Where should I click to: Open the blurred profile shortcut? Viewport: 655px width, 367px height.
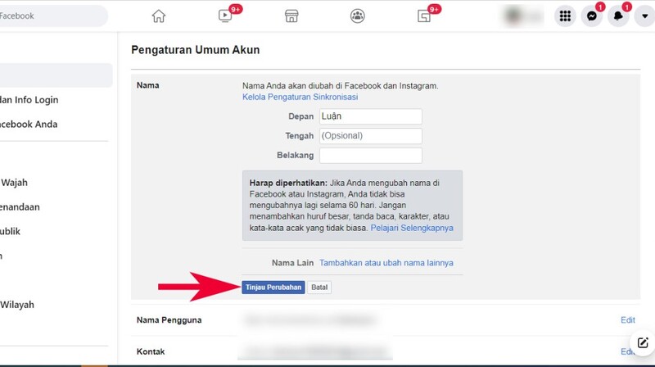click(523, 16)
